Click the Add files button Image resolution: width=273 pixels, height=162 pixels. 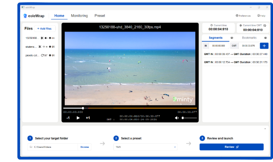tap(45, 29)
